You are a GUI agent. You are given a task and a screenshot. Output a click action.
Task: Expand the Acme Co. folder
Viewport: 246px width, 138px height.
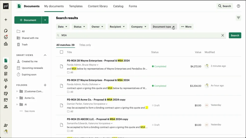pyautogui.click(x=17, y=98)
